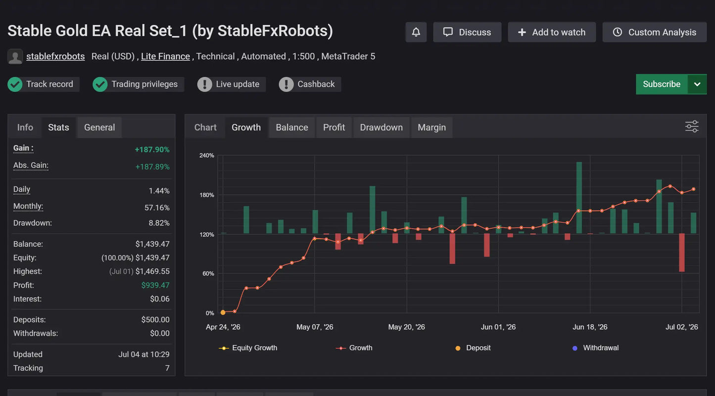Click the Gain label

click(x=23, y=148)
